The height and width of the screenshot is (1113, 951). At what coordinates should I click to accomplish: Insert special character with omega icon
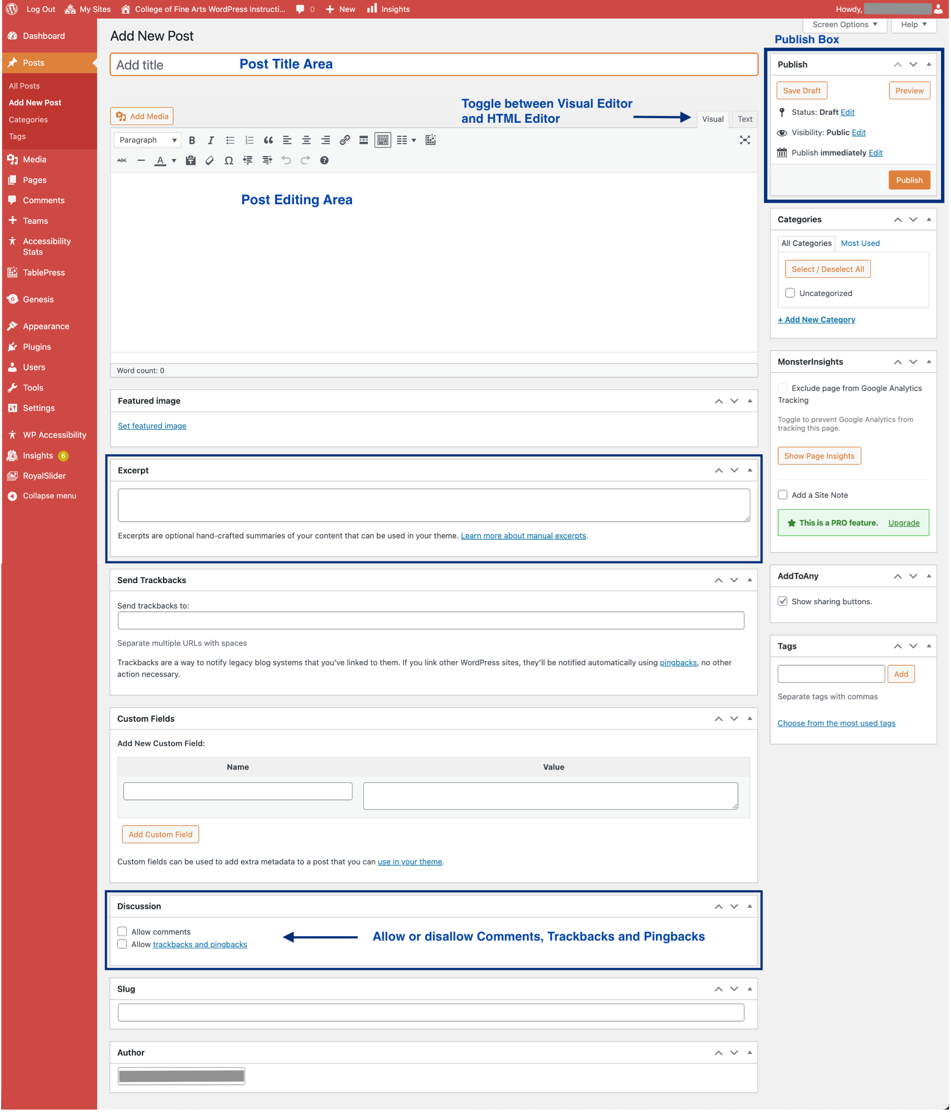pyautogui.click(x=229, y=161)
